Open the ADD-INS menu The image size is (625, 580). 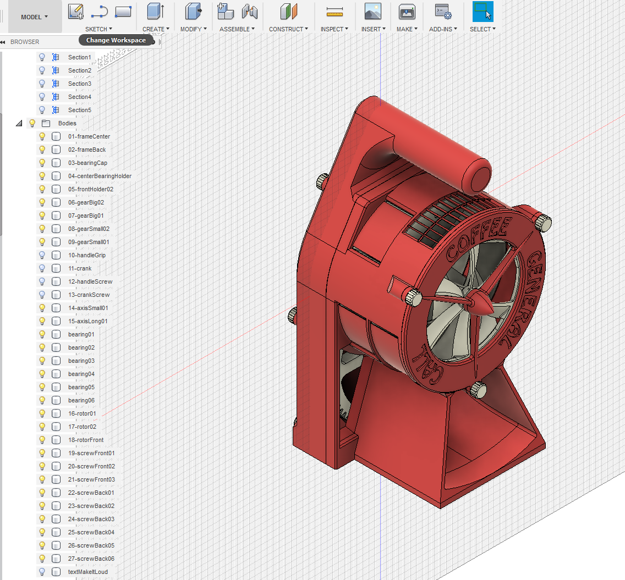[443, 29]
